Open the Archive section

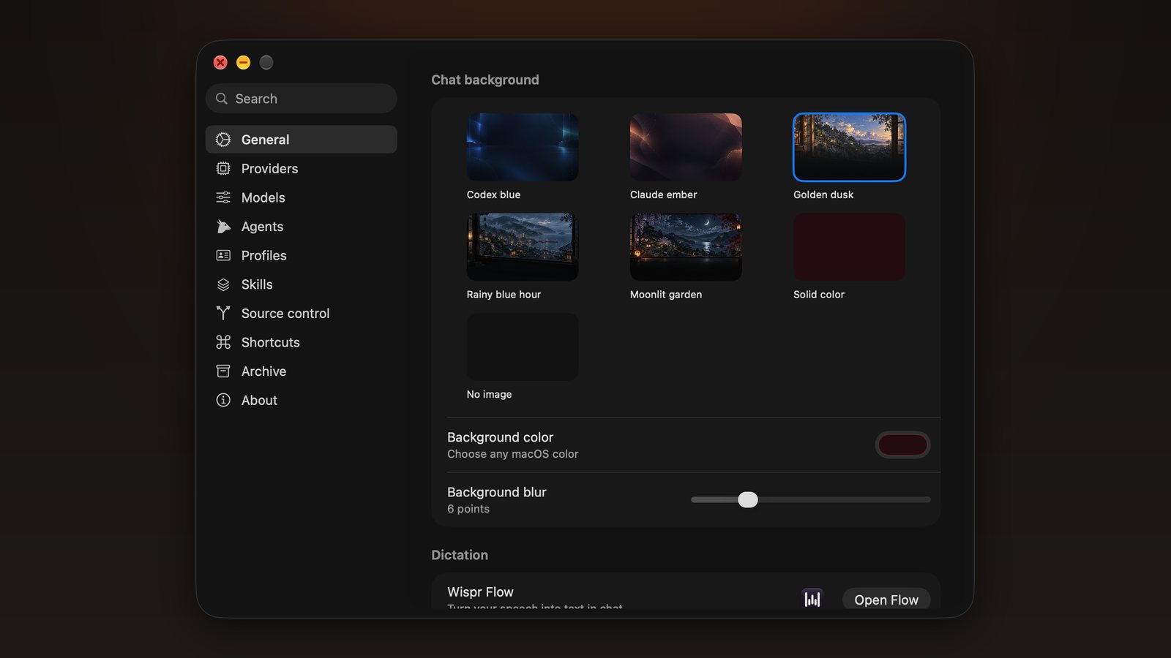[302, 371]
